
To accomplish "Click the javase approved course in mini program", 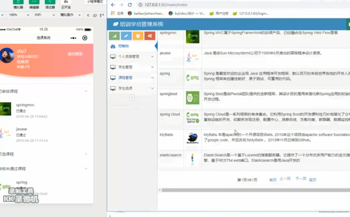I will (44, 135).
